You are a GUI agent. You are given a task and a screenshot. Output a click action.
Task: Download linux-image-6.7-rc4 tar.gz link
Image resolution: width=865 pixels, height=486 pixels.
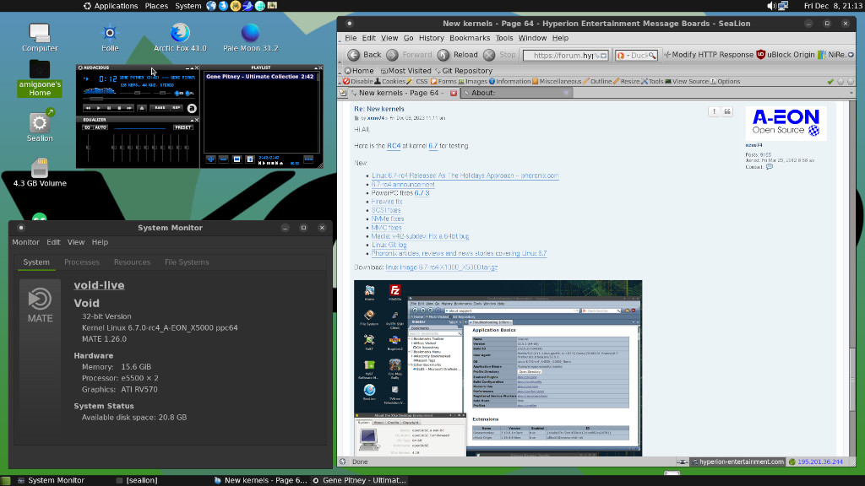(x=441, y=267)
